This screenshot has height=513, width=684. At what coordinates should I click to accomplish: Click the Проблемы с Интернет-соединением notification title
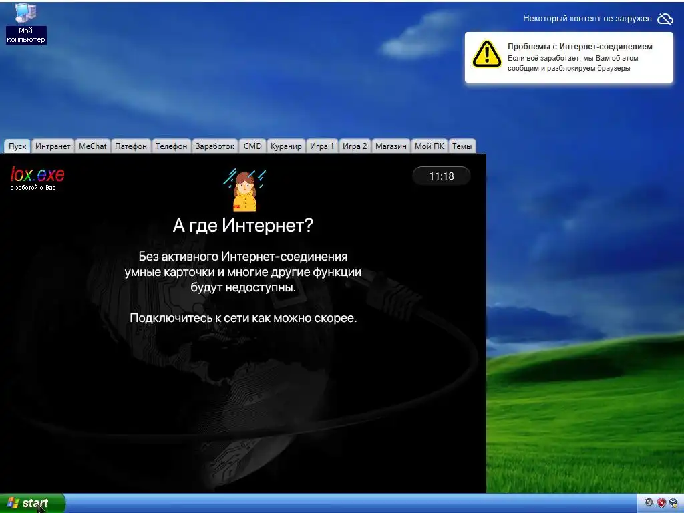pyautogui.click(x=580, y=47)
